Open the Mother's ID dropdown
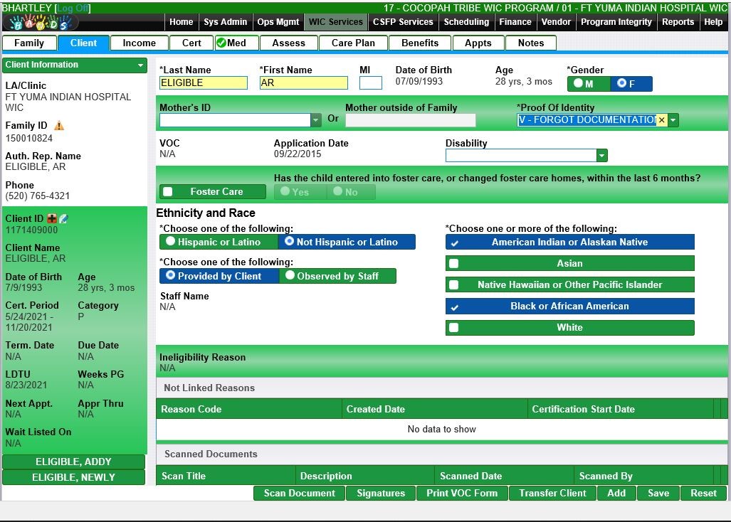The height and width of the screenshot is (522, 731). click(316, 120)
